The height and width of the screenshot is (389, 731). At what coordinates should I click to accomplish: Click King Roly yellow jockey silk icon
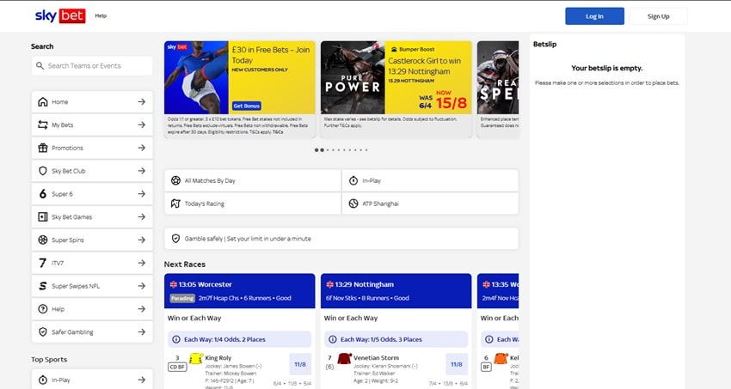point(195,359)
